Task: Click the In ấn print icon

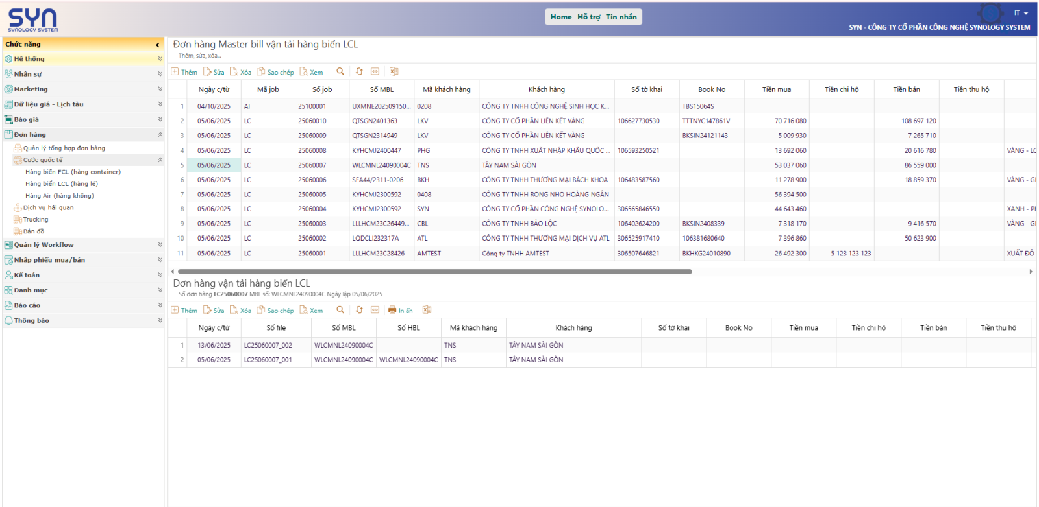Action: point(400,311)
